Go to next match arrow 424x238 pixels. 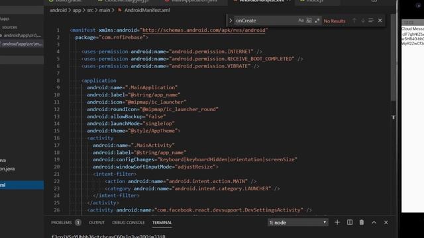tap(363, 20)
